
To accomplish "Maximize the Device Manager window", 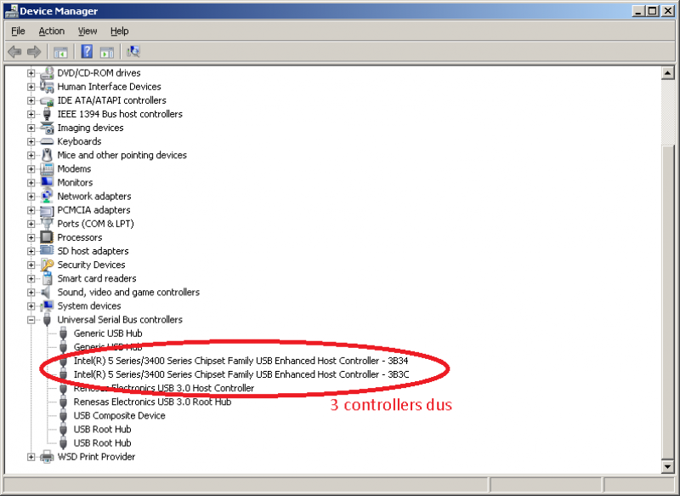I will (652, 11).
